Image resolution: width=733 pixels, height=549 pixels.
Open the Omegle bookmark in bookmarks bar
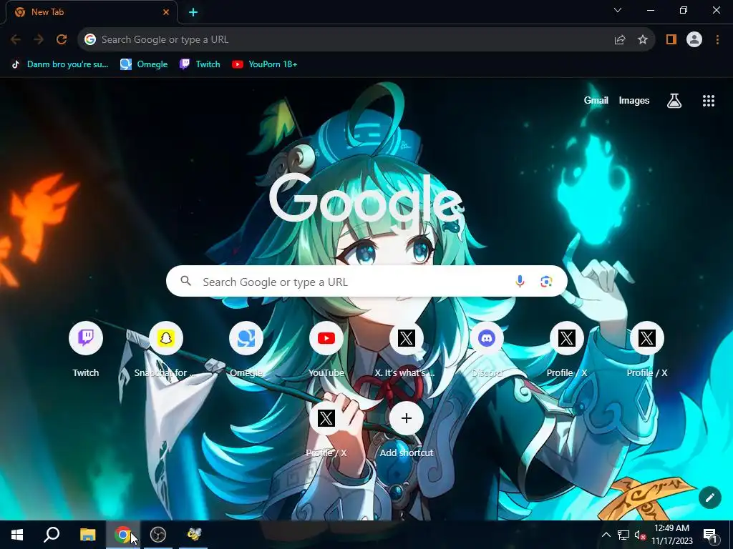pos(144,64)
